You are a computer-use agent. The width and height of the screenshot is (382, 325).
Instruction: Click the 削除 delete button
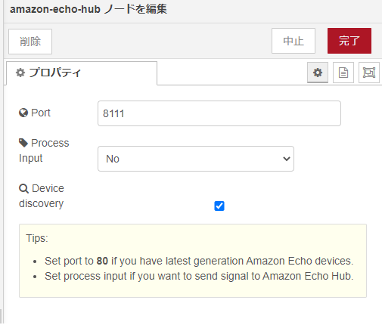point(30,42)
